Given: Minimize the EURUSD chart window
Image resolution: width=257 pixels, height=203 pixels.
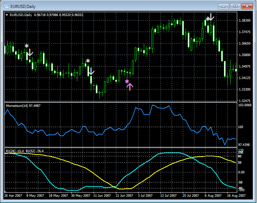Looking at the screenshot, I should [224, 6].
